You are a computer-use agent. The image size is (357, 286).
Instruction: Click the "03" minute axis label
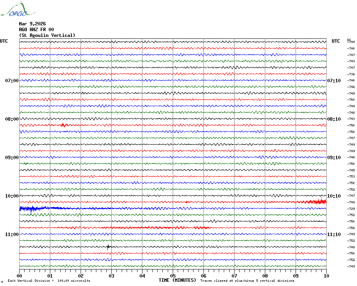coord(112,276)
